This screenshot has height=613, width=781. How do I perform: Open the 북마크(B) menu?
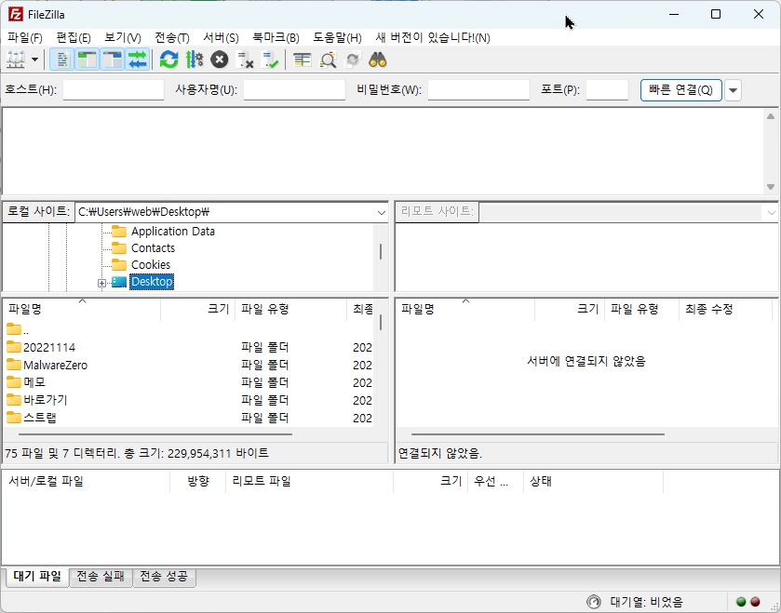pyautogui.click(x=276, y=38)
